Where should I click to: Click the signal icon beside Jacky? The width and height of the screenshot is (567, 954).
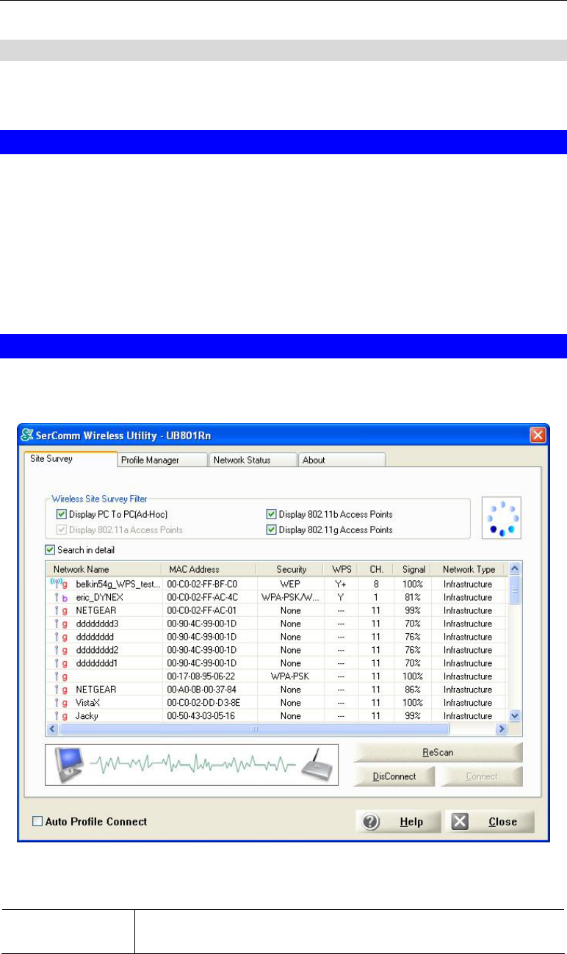point(56,715)
